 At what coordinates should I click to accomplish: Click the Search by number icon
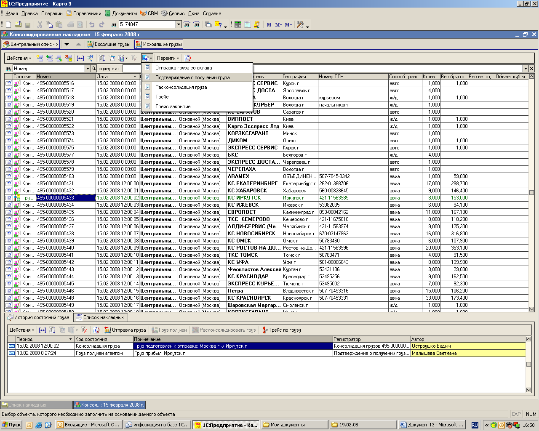[x=90, y=58]
